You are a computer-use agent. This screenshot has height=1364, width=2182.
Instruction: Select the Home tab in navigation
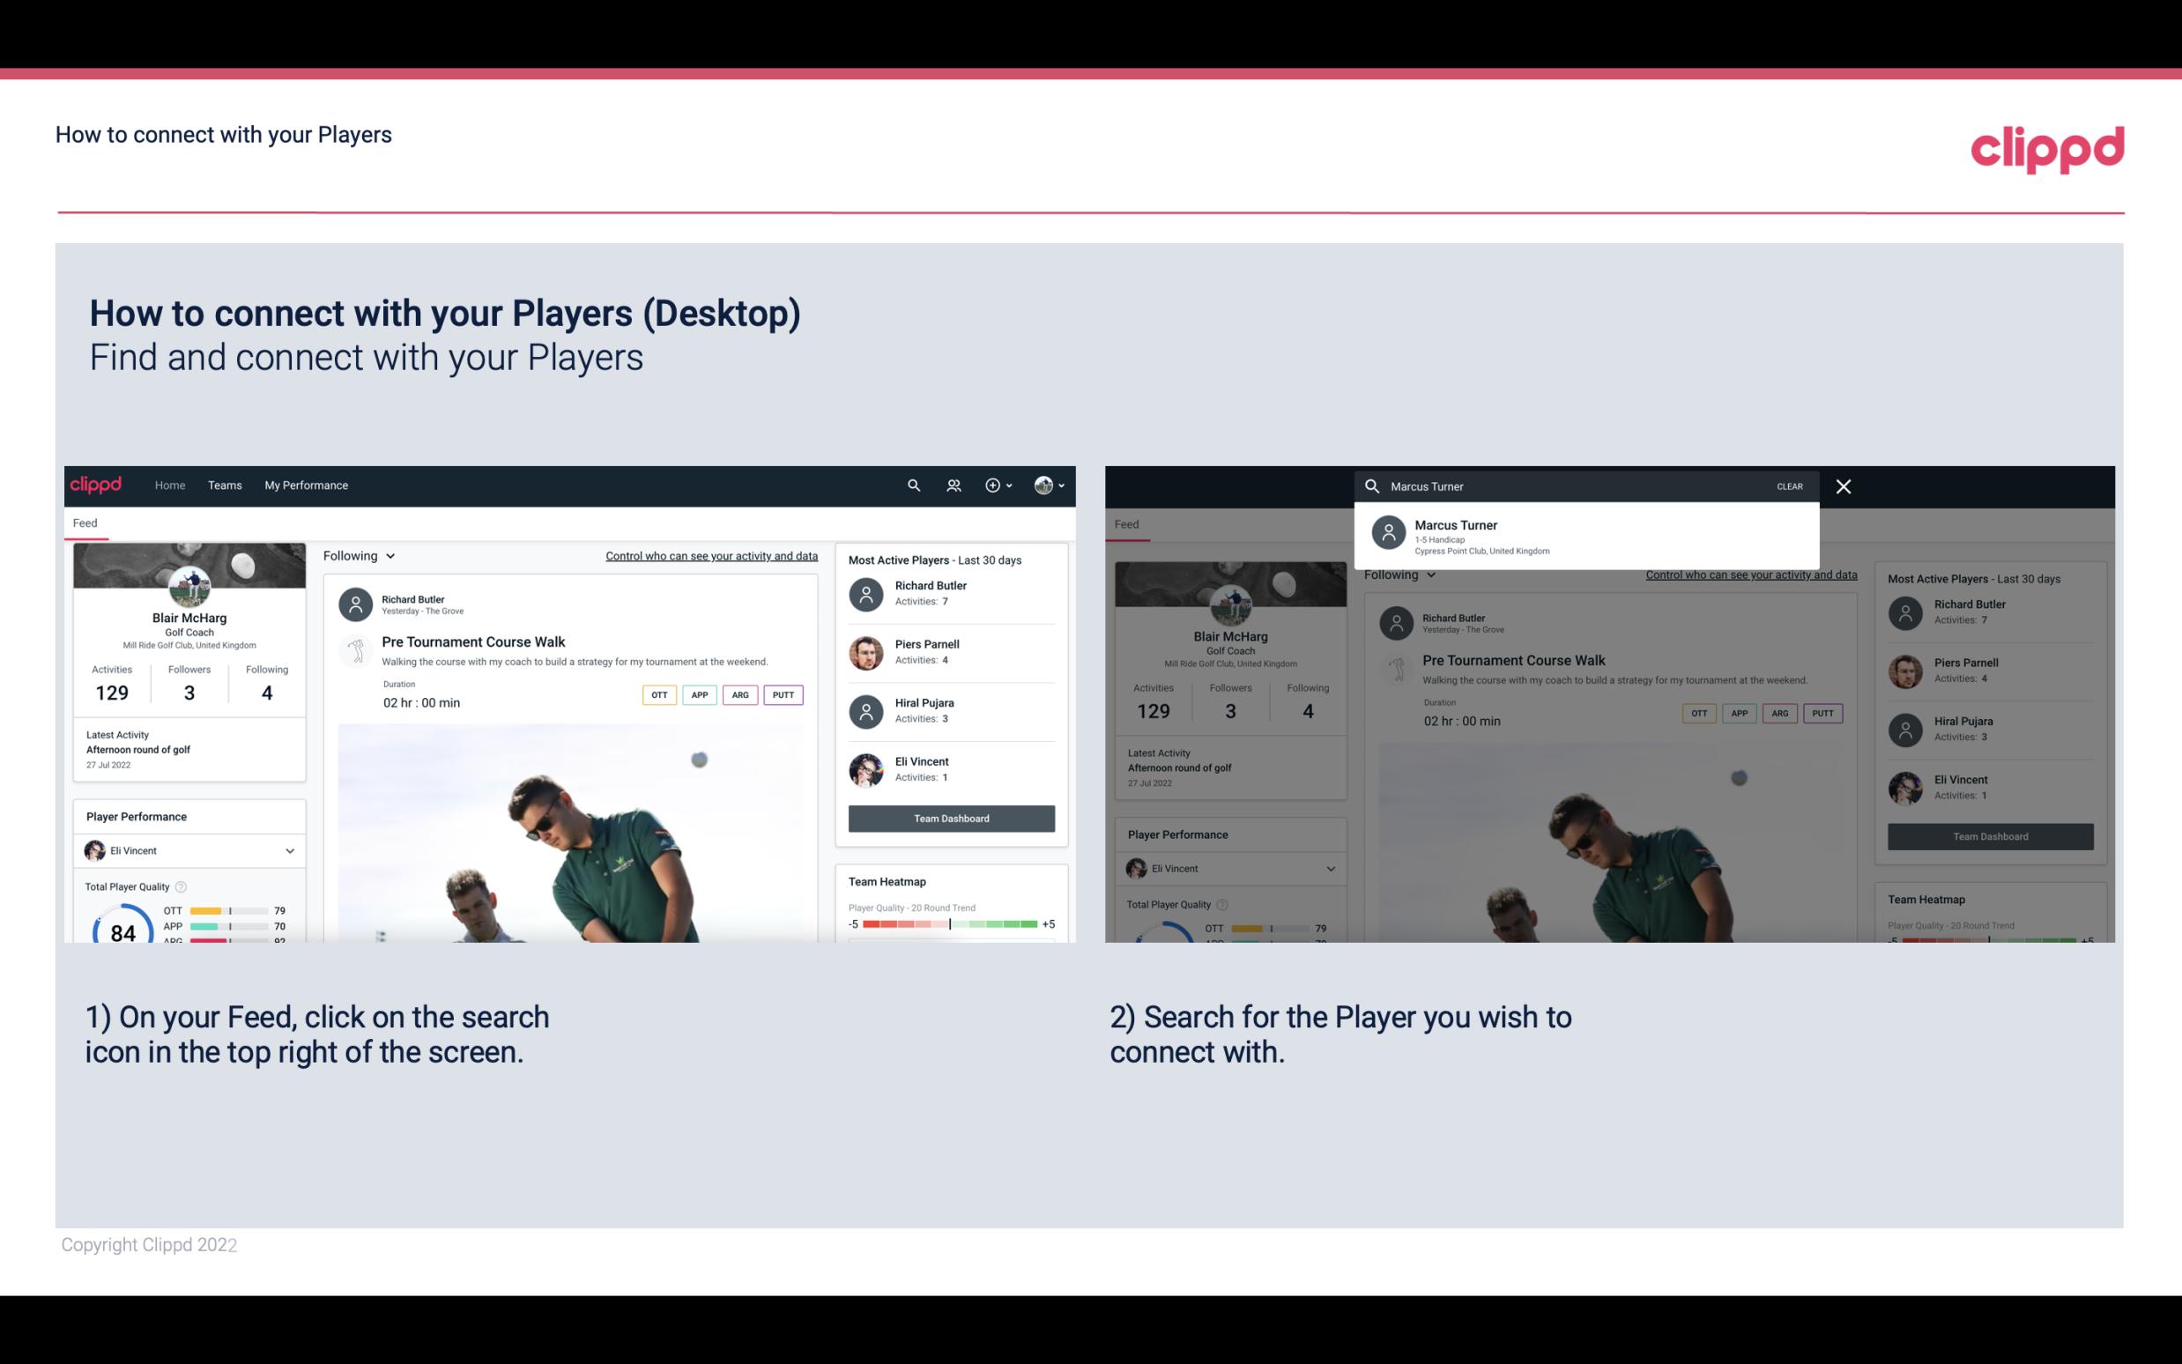[168, 484]
